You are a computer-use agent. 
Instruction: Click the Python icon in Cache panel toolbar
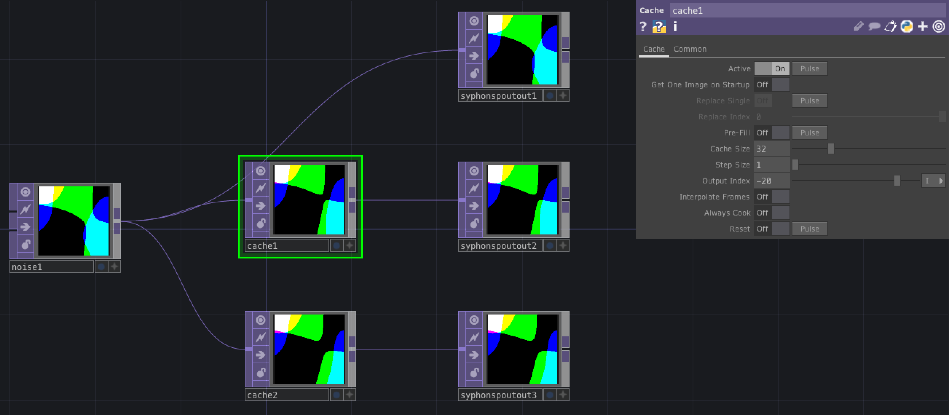pos(907,27)
